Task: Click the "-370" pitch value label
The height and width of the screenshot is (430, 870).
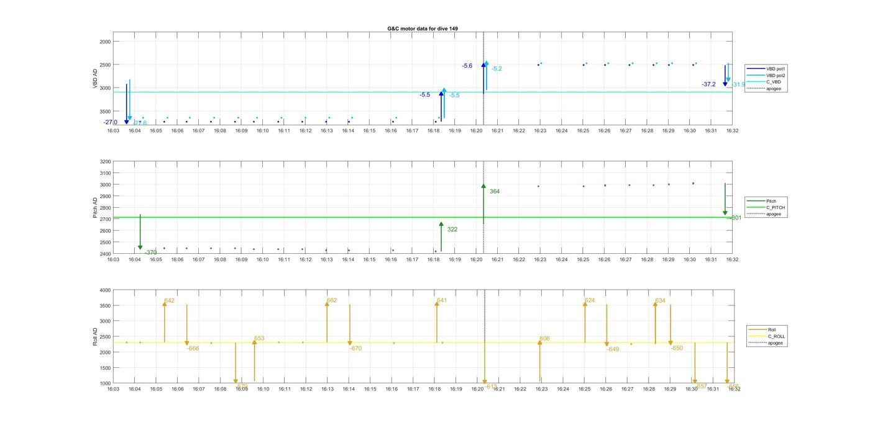Action: [x=151, y=253]
